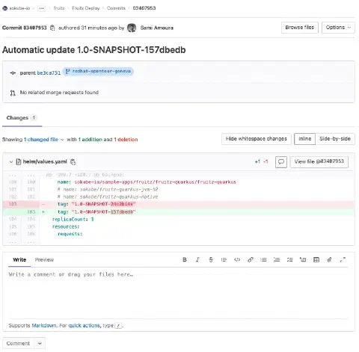Expand hidden lines above line 100
The height and width of the screenshot is (352, 359).
(21, 175)
